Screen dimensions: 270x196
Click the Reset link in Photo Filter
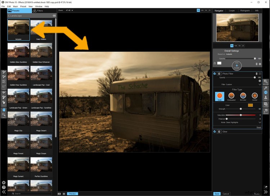pos(259,128)
